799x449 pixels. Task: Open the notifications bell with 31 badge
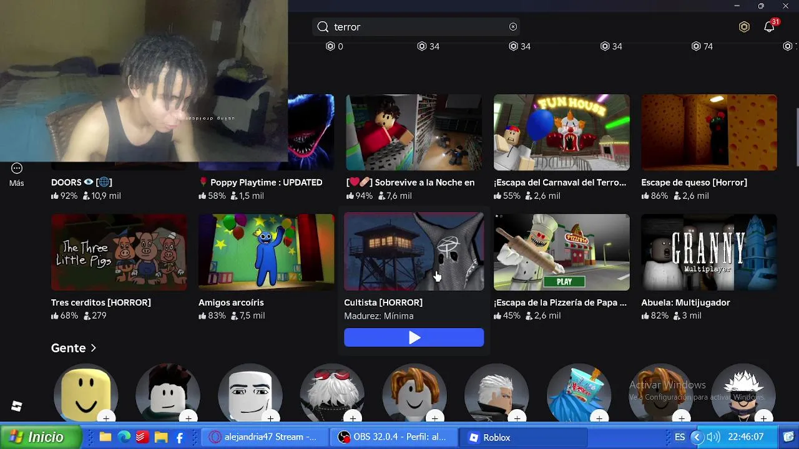click(x=770, y=26)
